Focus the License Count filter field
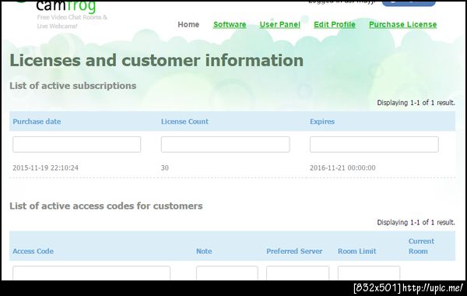The width and height of the screenshot is (467, 296). [225, 145]
